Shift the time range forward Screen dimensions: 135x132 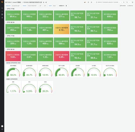tap(122, 2)
